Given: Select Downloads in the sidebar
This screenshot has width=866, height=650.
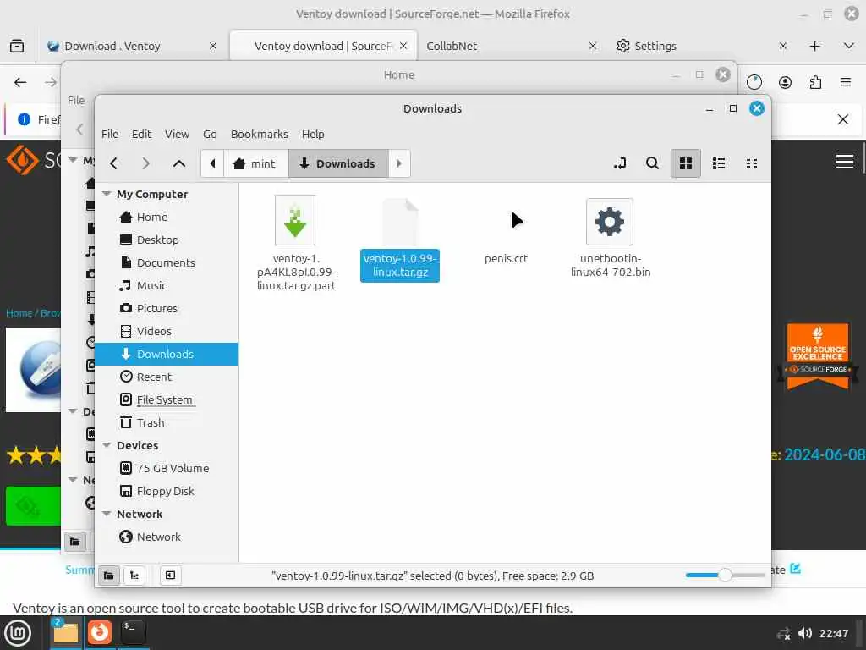Looking at the screenshot, I should pos(167,354).
